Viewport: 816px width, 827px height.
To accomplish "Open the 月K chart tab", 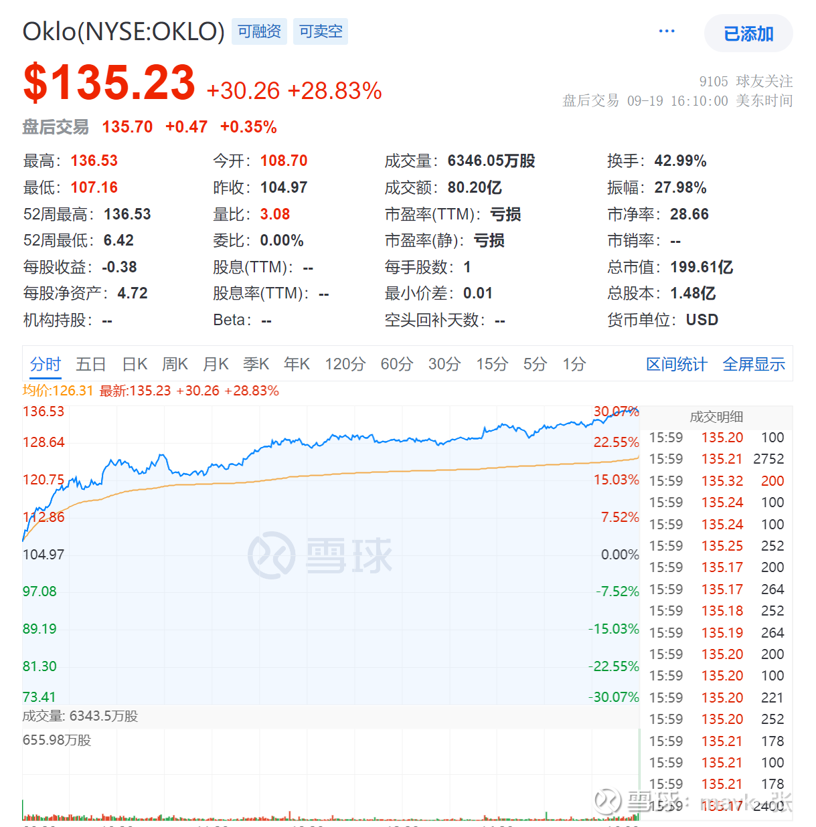I will tap(216, 364).
